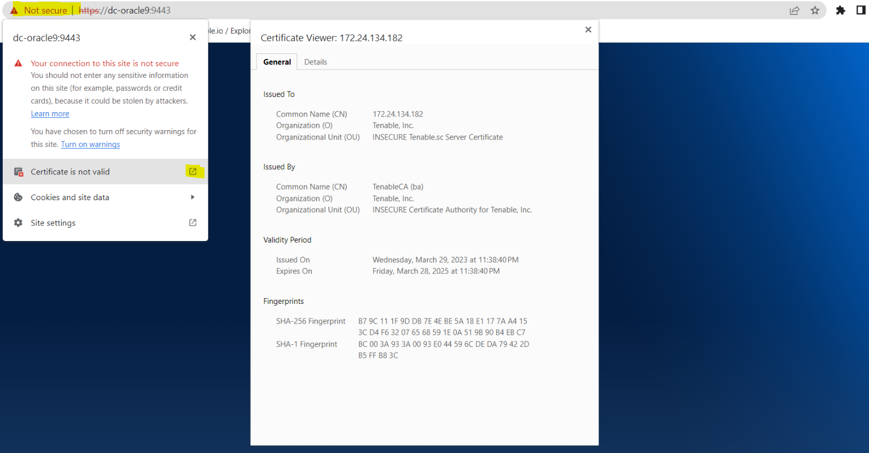Viewport: 869px width, 453px height.
Task: Close the Certificate Viewer dialog
Action: pos(588,30)
